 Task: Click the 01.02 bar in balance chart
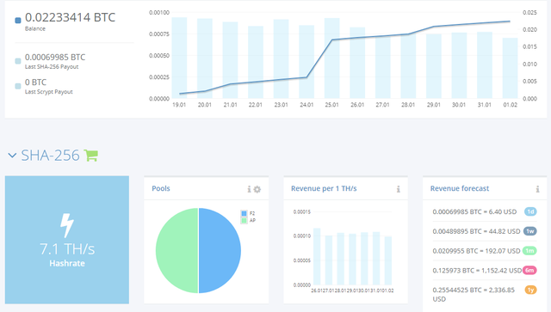(x=510, y=68)
